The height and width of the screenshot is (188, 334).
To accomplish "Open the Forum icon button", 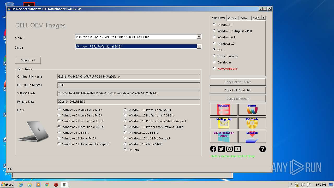I will (252, 110).
